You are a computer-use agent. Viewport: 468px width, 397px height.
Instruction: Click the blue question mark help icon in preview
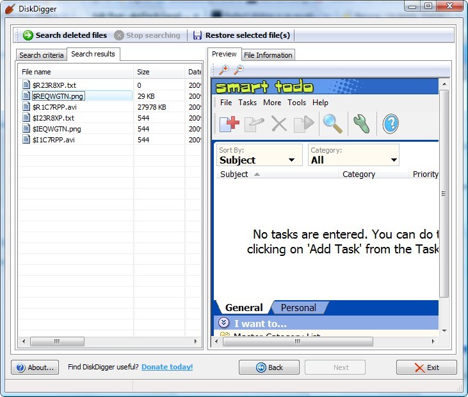pyautogui.click(x=391, y=124)
